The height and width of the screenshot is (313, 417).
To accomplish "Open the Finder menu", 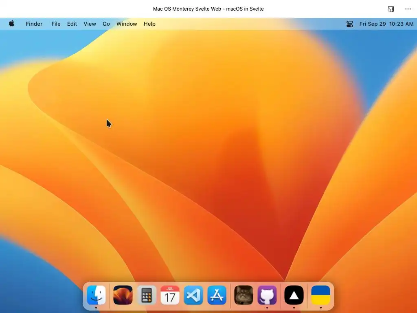I will pyautogui.click(x=34, y=24).
